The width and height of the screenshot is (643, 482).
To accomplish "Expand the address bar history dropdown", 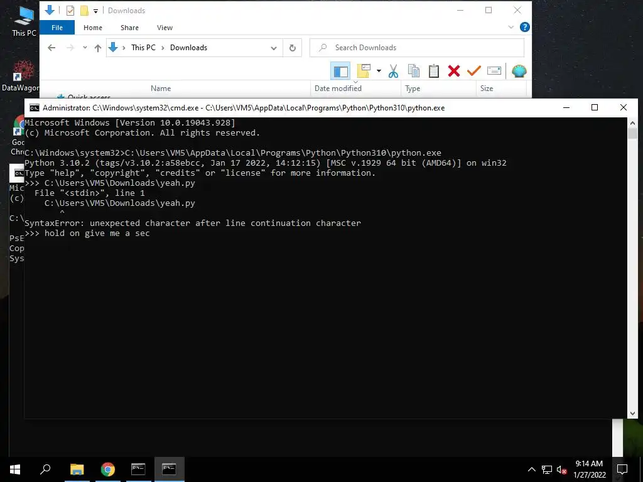I will pos(274,48).
